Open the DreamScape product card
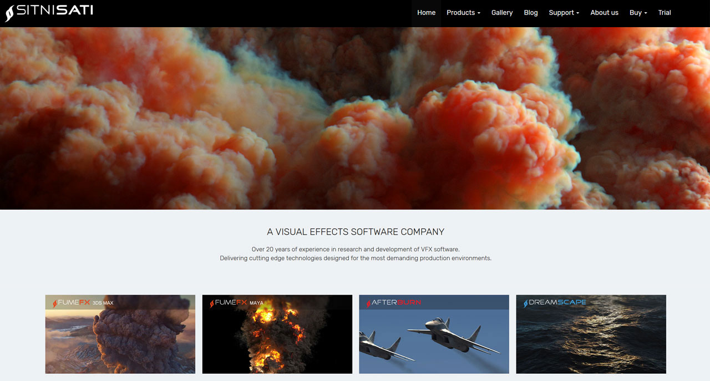 click(x=591, y=334)
